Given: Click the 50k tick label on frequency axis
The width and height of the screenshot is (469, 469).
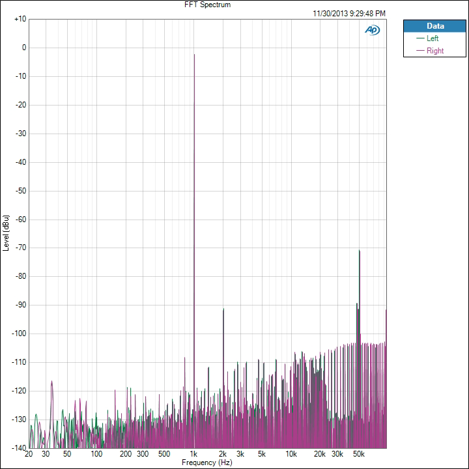Looking at the screenshot, I should [x=358, y=454].
